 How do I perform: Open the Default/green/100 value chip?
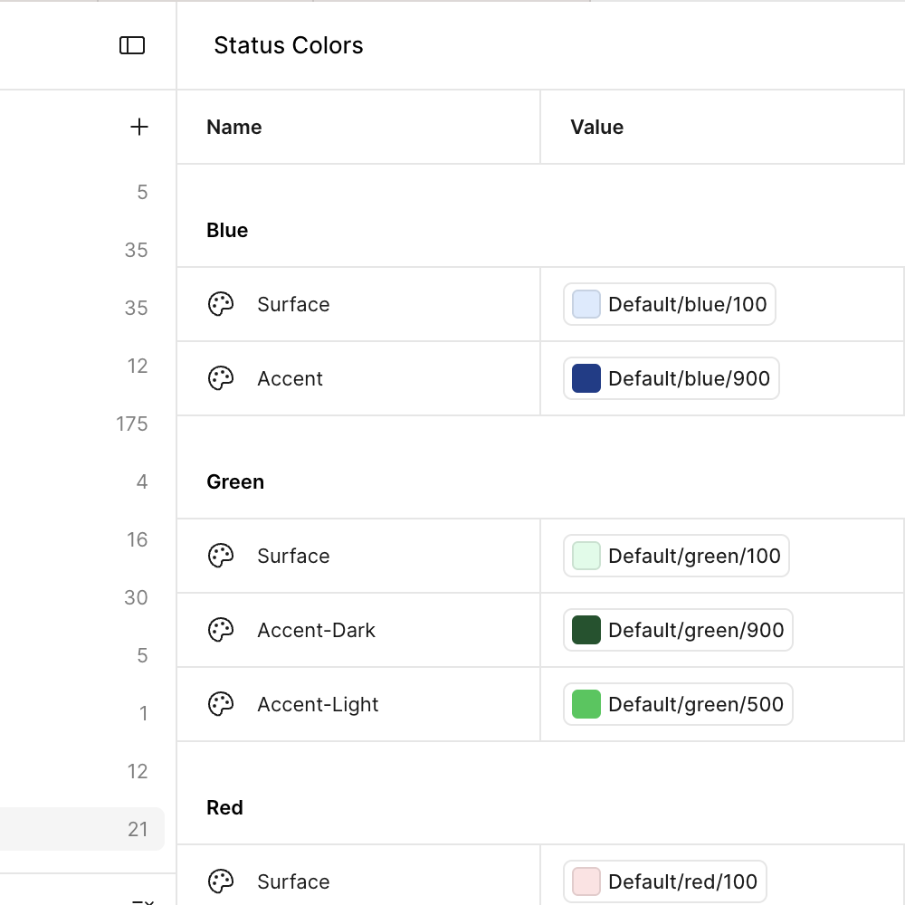[x=676, y=556]
